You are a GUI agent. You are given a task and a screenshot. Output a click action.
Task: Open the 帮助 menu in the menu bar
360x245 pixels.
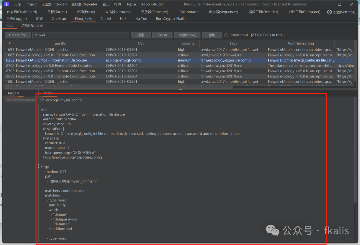(117, 4)
